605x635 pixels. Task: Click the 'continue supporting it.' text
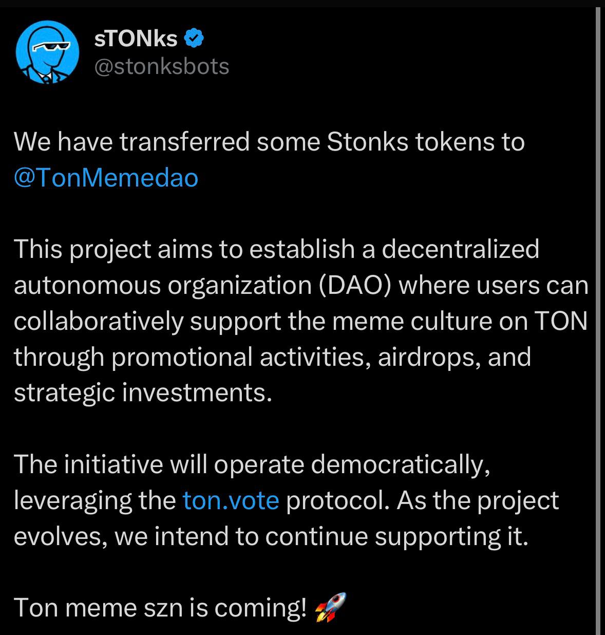point(396,536)
